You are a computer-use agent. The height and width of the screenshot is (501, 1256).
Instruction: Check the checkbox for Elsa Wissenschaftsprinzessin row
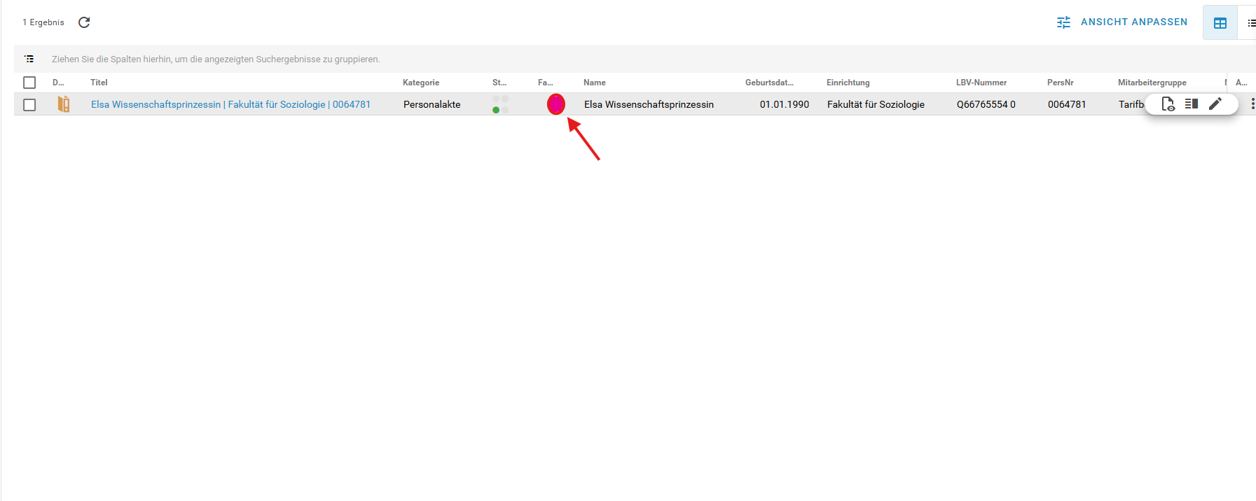tap(29, 105)
